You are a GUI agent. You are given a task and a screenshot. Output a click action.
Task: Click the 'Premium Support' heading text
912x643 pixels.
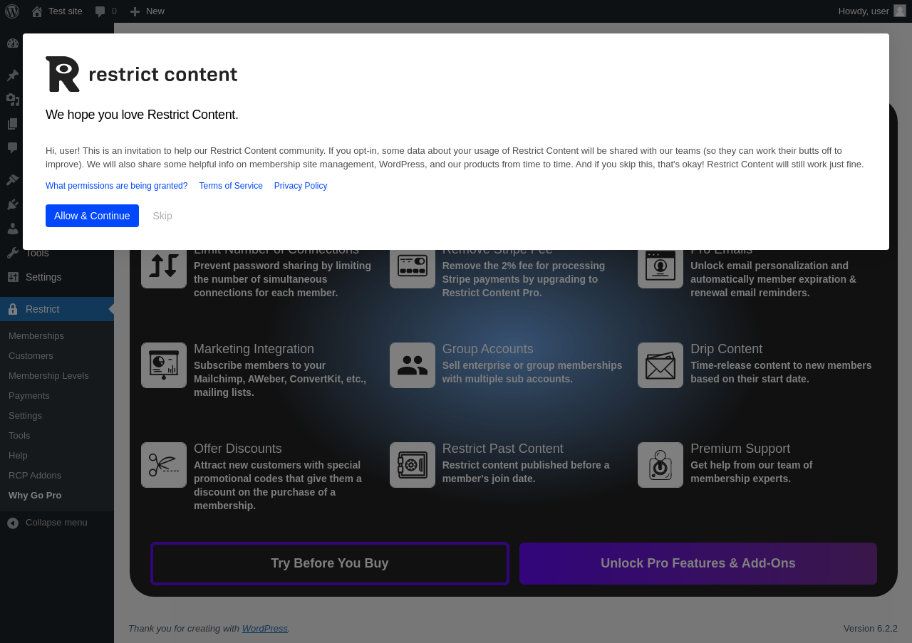pos(740,449)
